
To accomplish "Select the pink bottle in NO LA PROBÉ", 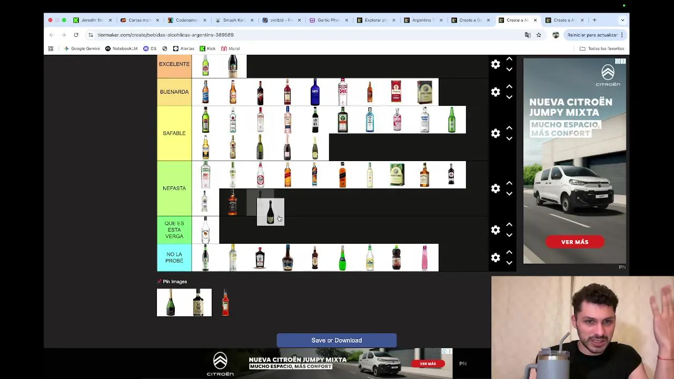I will pos(424,257).
